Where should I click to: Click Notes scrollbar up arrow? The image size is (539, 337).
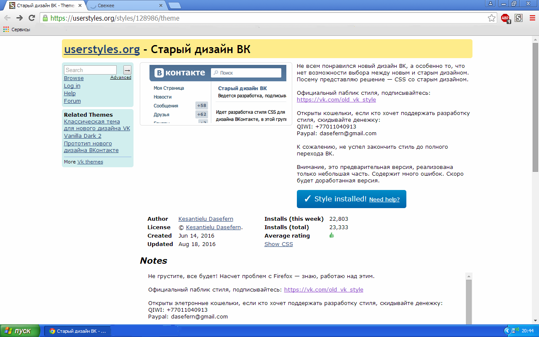pyautogui.click(x=469, y=276)
